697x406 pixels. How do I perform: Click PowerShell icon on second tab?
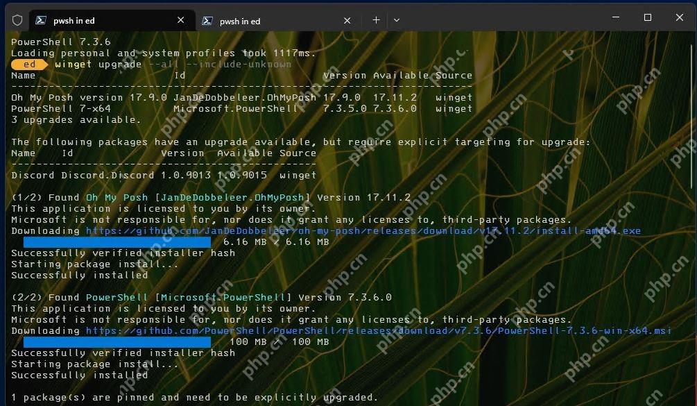click(207, 20)
